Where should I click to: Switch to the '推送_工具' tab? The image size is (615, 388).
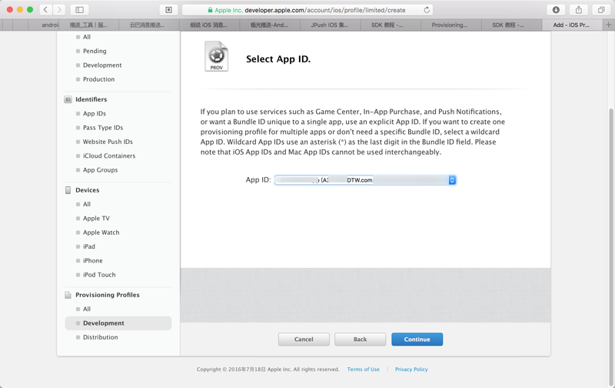(88, 25)
